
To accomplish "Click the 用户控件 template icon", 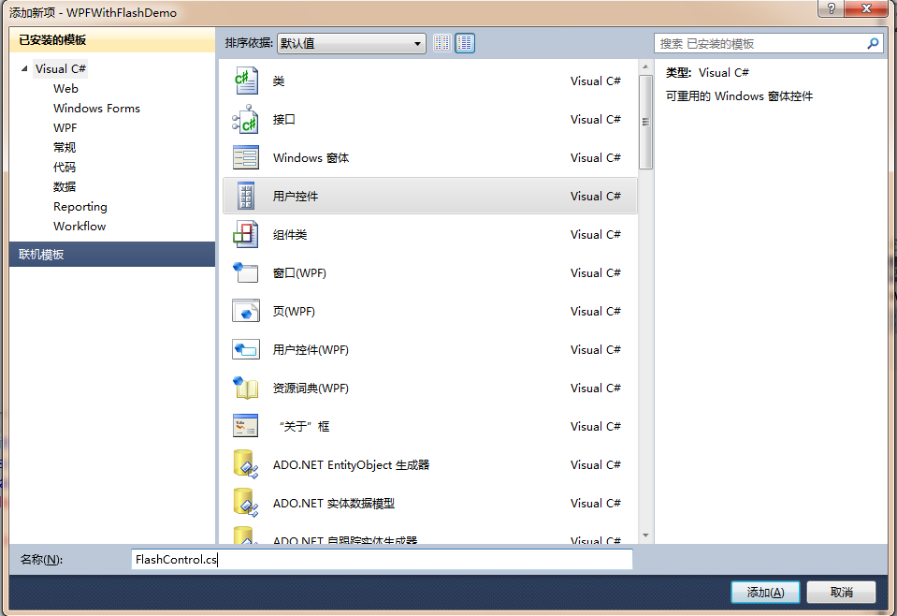I will pyautogui.click(x=246, y=196).
